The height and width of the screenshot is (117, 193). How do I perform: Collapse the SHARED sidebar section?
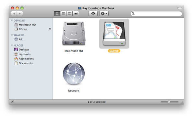12,35
